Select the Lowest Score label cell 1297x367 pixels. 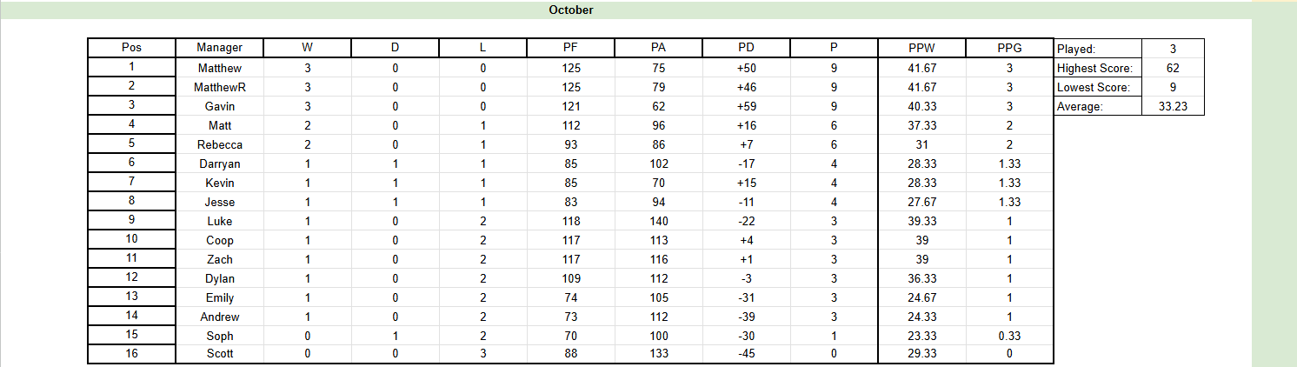click(1097, 87)
